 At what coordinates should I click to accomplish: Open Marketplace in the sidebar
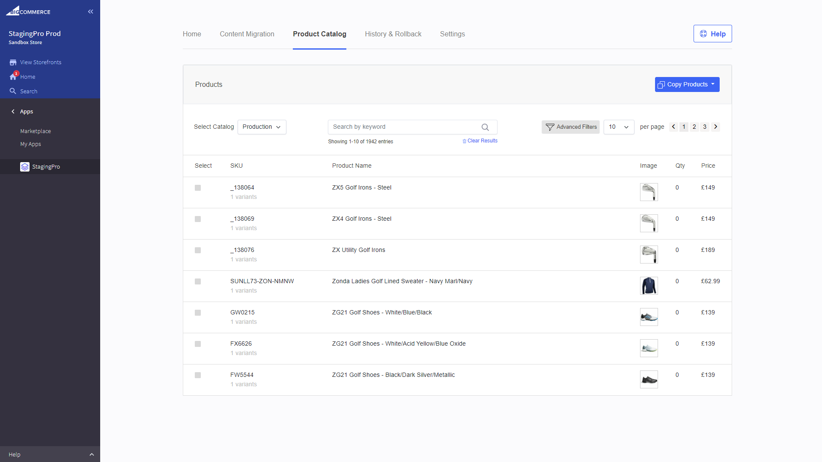(x=36, y=131)
